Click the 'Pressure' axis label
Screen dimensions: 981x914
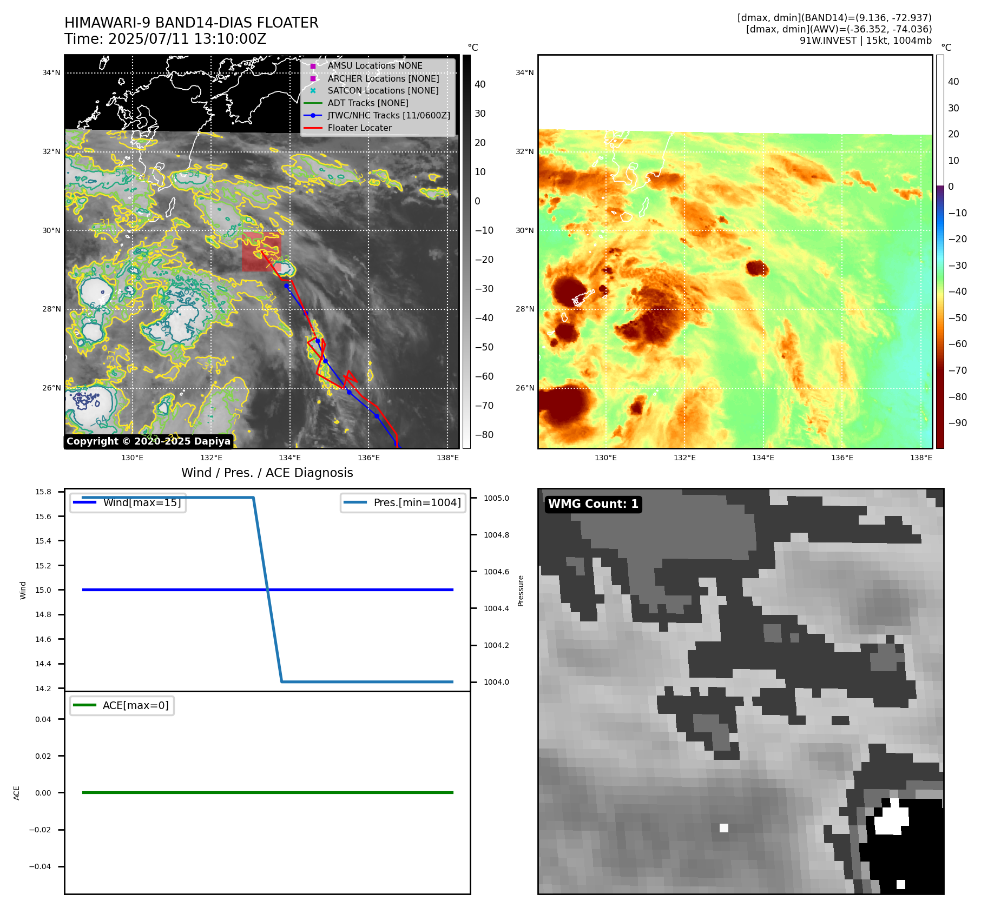521,591
